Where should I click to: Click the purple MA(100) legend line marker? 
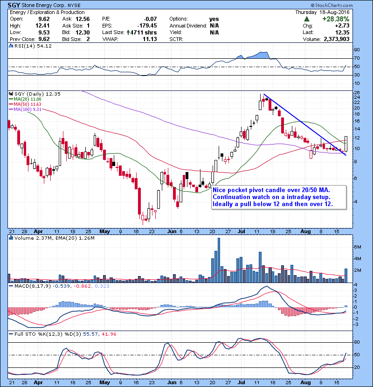(x=11, y=109)
